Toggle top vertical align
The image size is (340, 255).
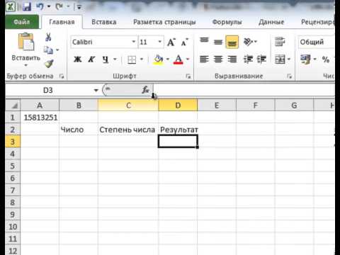[204, 41]
